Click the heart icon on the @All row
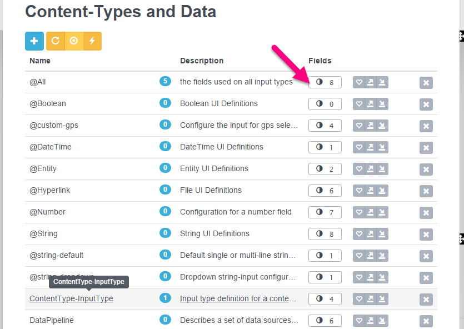 click(359, 82)
